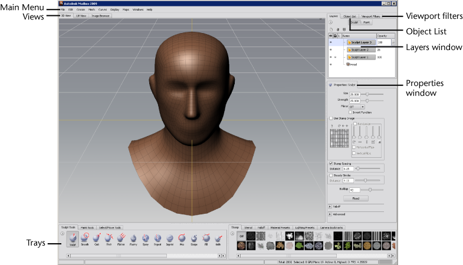Expand the Falloff section
This screenshot has height=265, width=463.
tap(329, 207)
